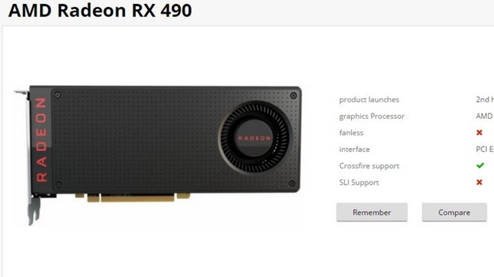The width and height of the screenshot is (494, 277).
Task: Click the AMD graphics processor value
Action: pos(484,116)
